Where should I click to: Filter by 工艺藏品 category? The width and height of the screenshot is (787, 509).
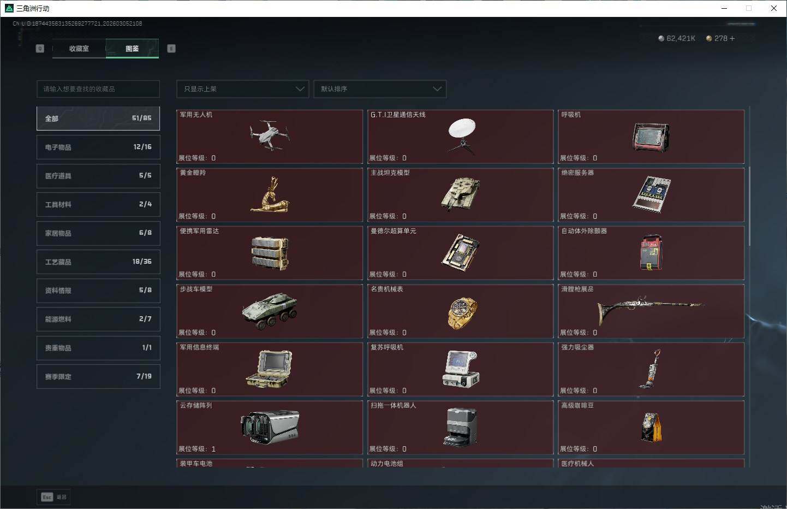(98, 262)
